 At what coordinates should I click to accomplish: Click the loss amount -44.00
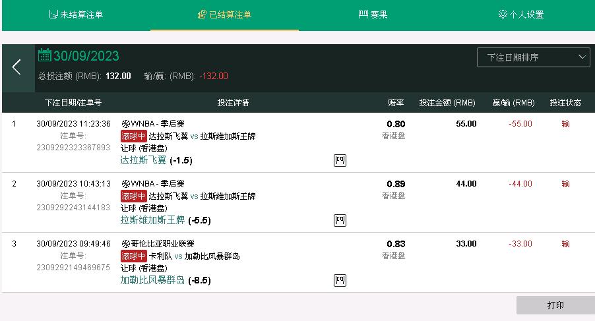[x=520, y=183]
